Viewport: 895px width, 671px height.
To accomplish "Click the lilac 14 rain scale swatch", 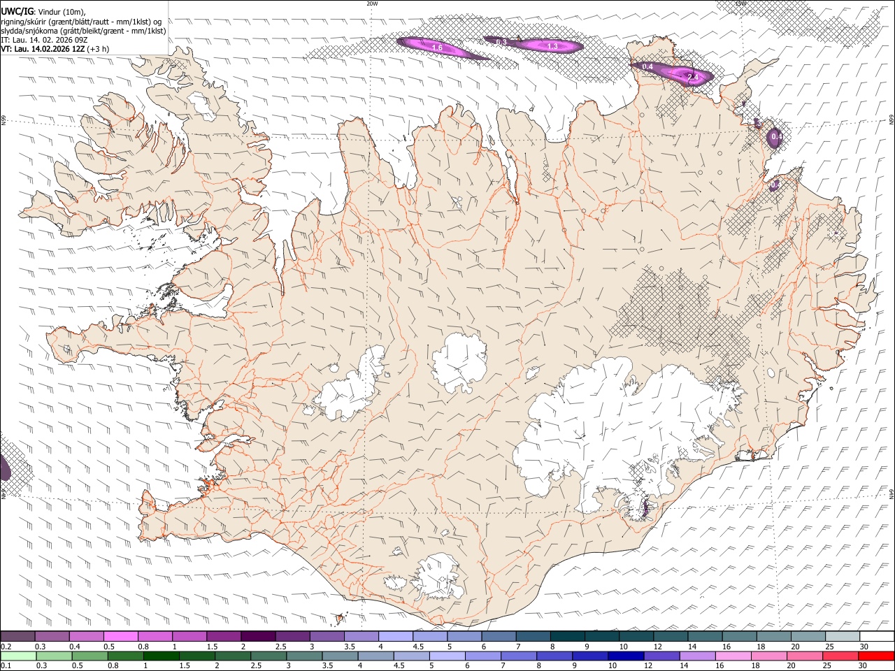I will click(x=696, y=656).
